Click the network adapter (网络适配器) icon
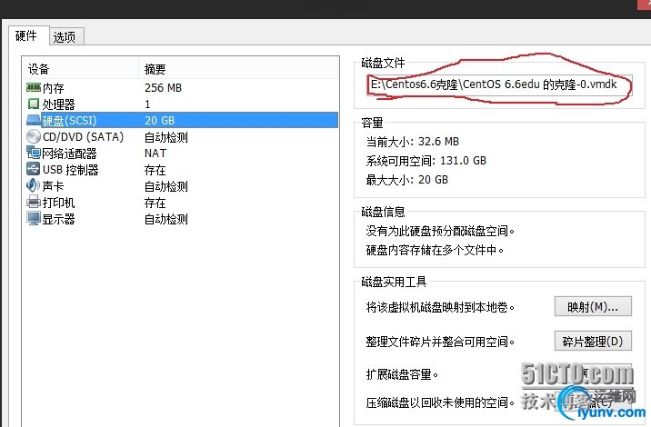This screenshot has width=651, height=427. [34, 153]
